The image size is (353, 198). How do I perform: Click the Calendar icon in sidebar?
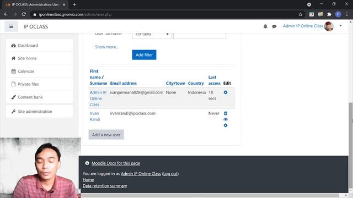[x=13, y=71]
